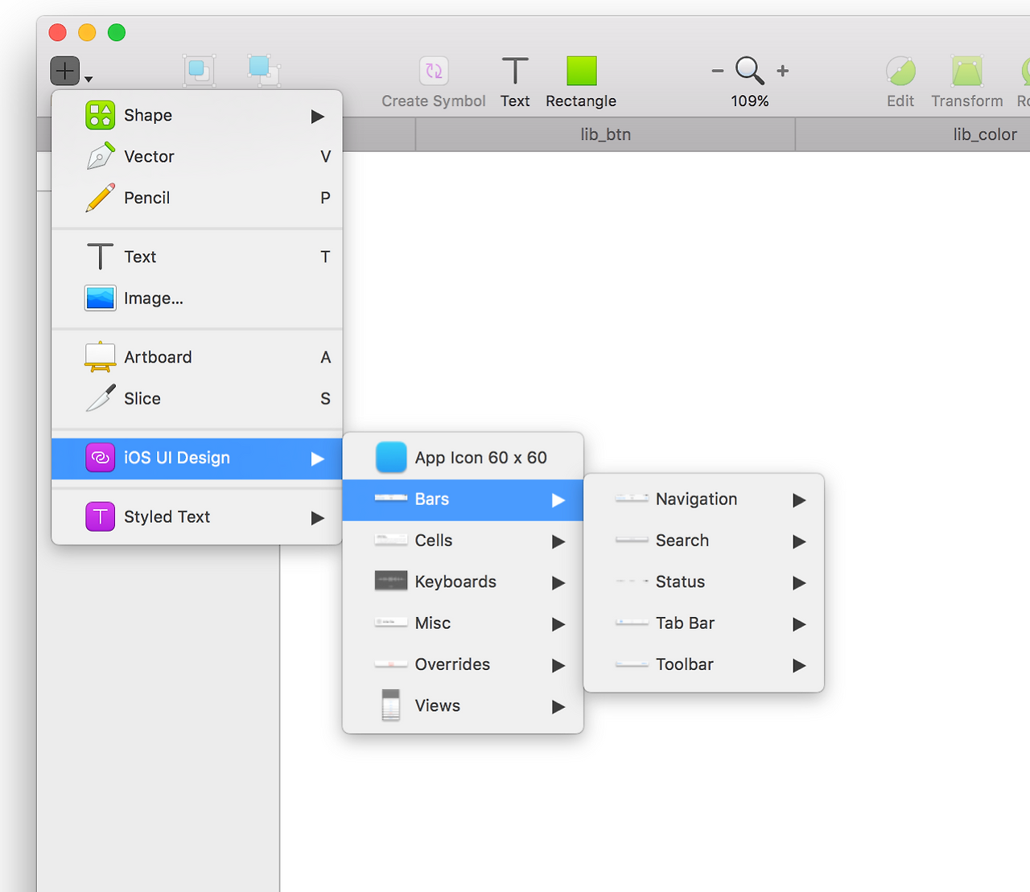Zoom out with the minus button
The image size is (1030, 892).
click(x=717, y=71)
